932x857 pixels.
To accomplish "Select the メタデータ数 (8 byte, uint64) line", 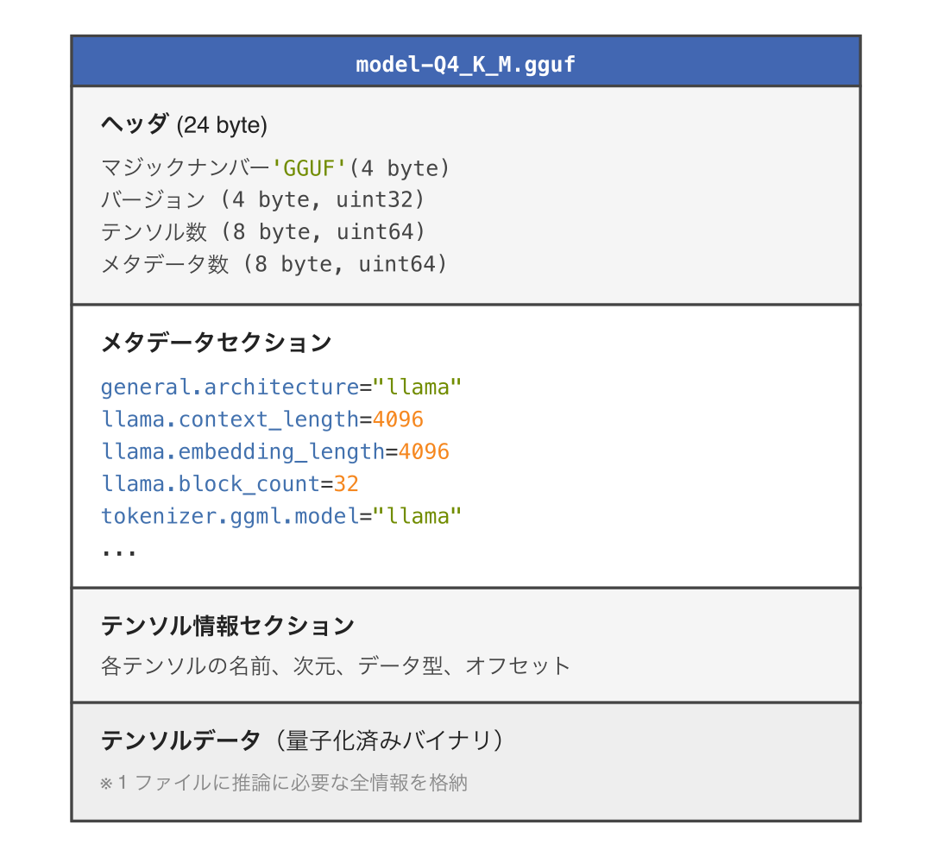I will click(x=274, y=263).
